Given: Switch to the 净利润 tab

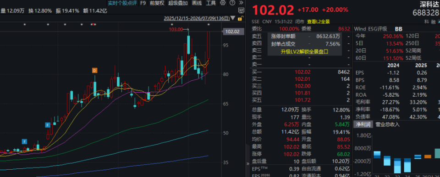Looking at the screenshot, I should click(x=363, y=125).
